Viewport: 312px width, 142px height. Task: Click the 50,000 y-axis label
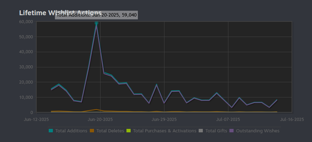tap(26, 37)
